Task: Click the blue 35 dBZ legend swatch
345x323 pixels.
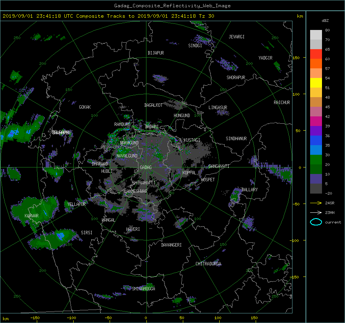Action: [316, 141]
